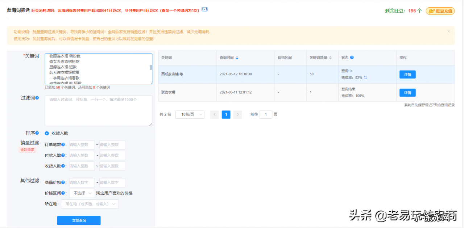The width and height of the screenshot is (464, 228).
Task: Click the 立即查询 query button
Action: click(x=79, y=220)
